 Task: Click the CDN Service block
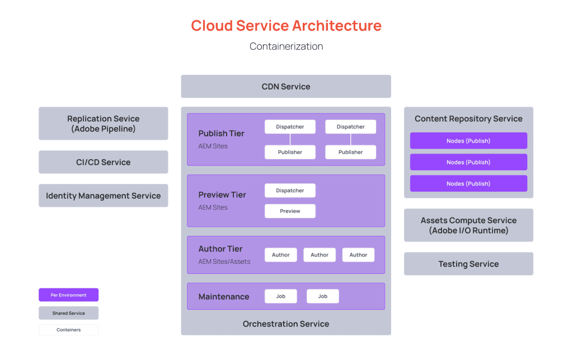pos(285,86)
